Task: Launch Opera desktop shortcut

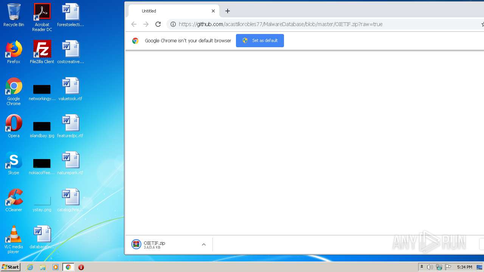Action: (x=14, y=126)
